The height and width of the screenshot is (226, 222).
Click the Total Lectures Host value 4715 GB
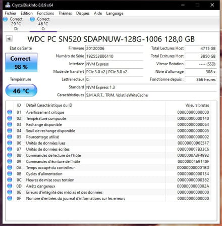(201, 49)
